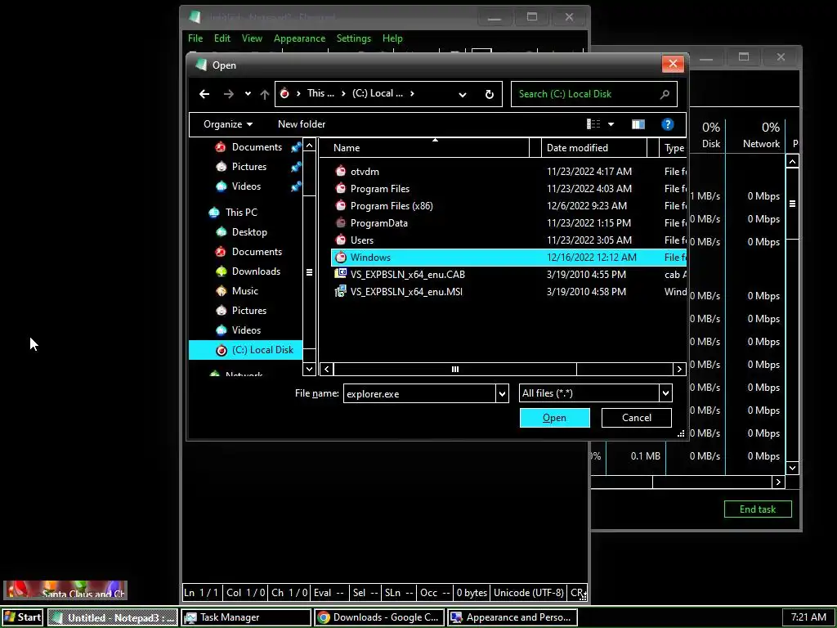Open Notepad3 View menu
837x628 pixels.
point(252,38)
